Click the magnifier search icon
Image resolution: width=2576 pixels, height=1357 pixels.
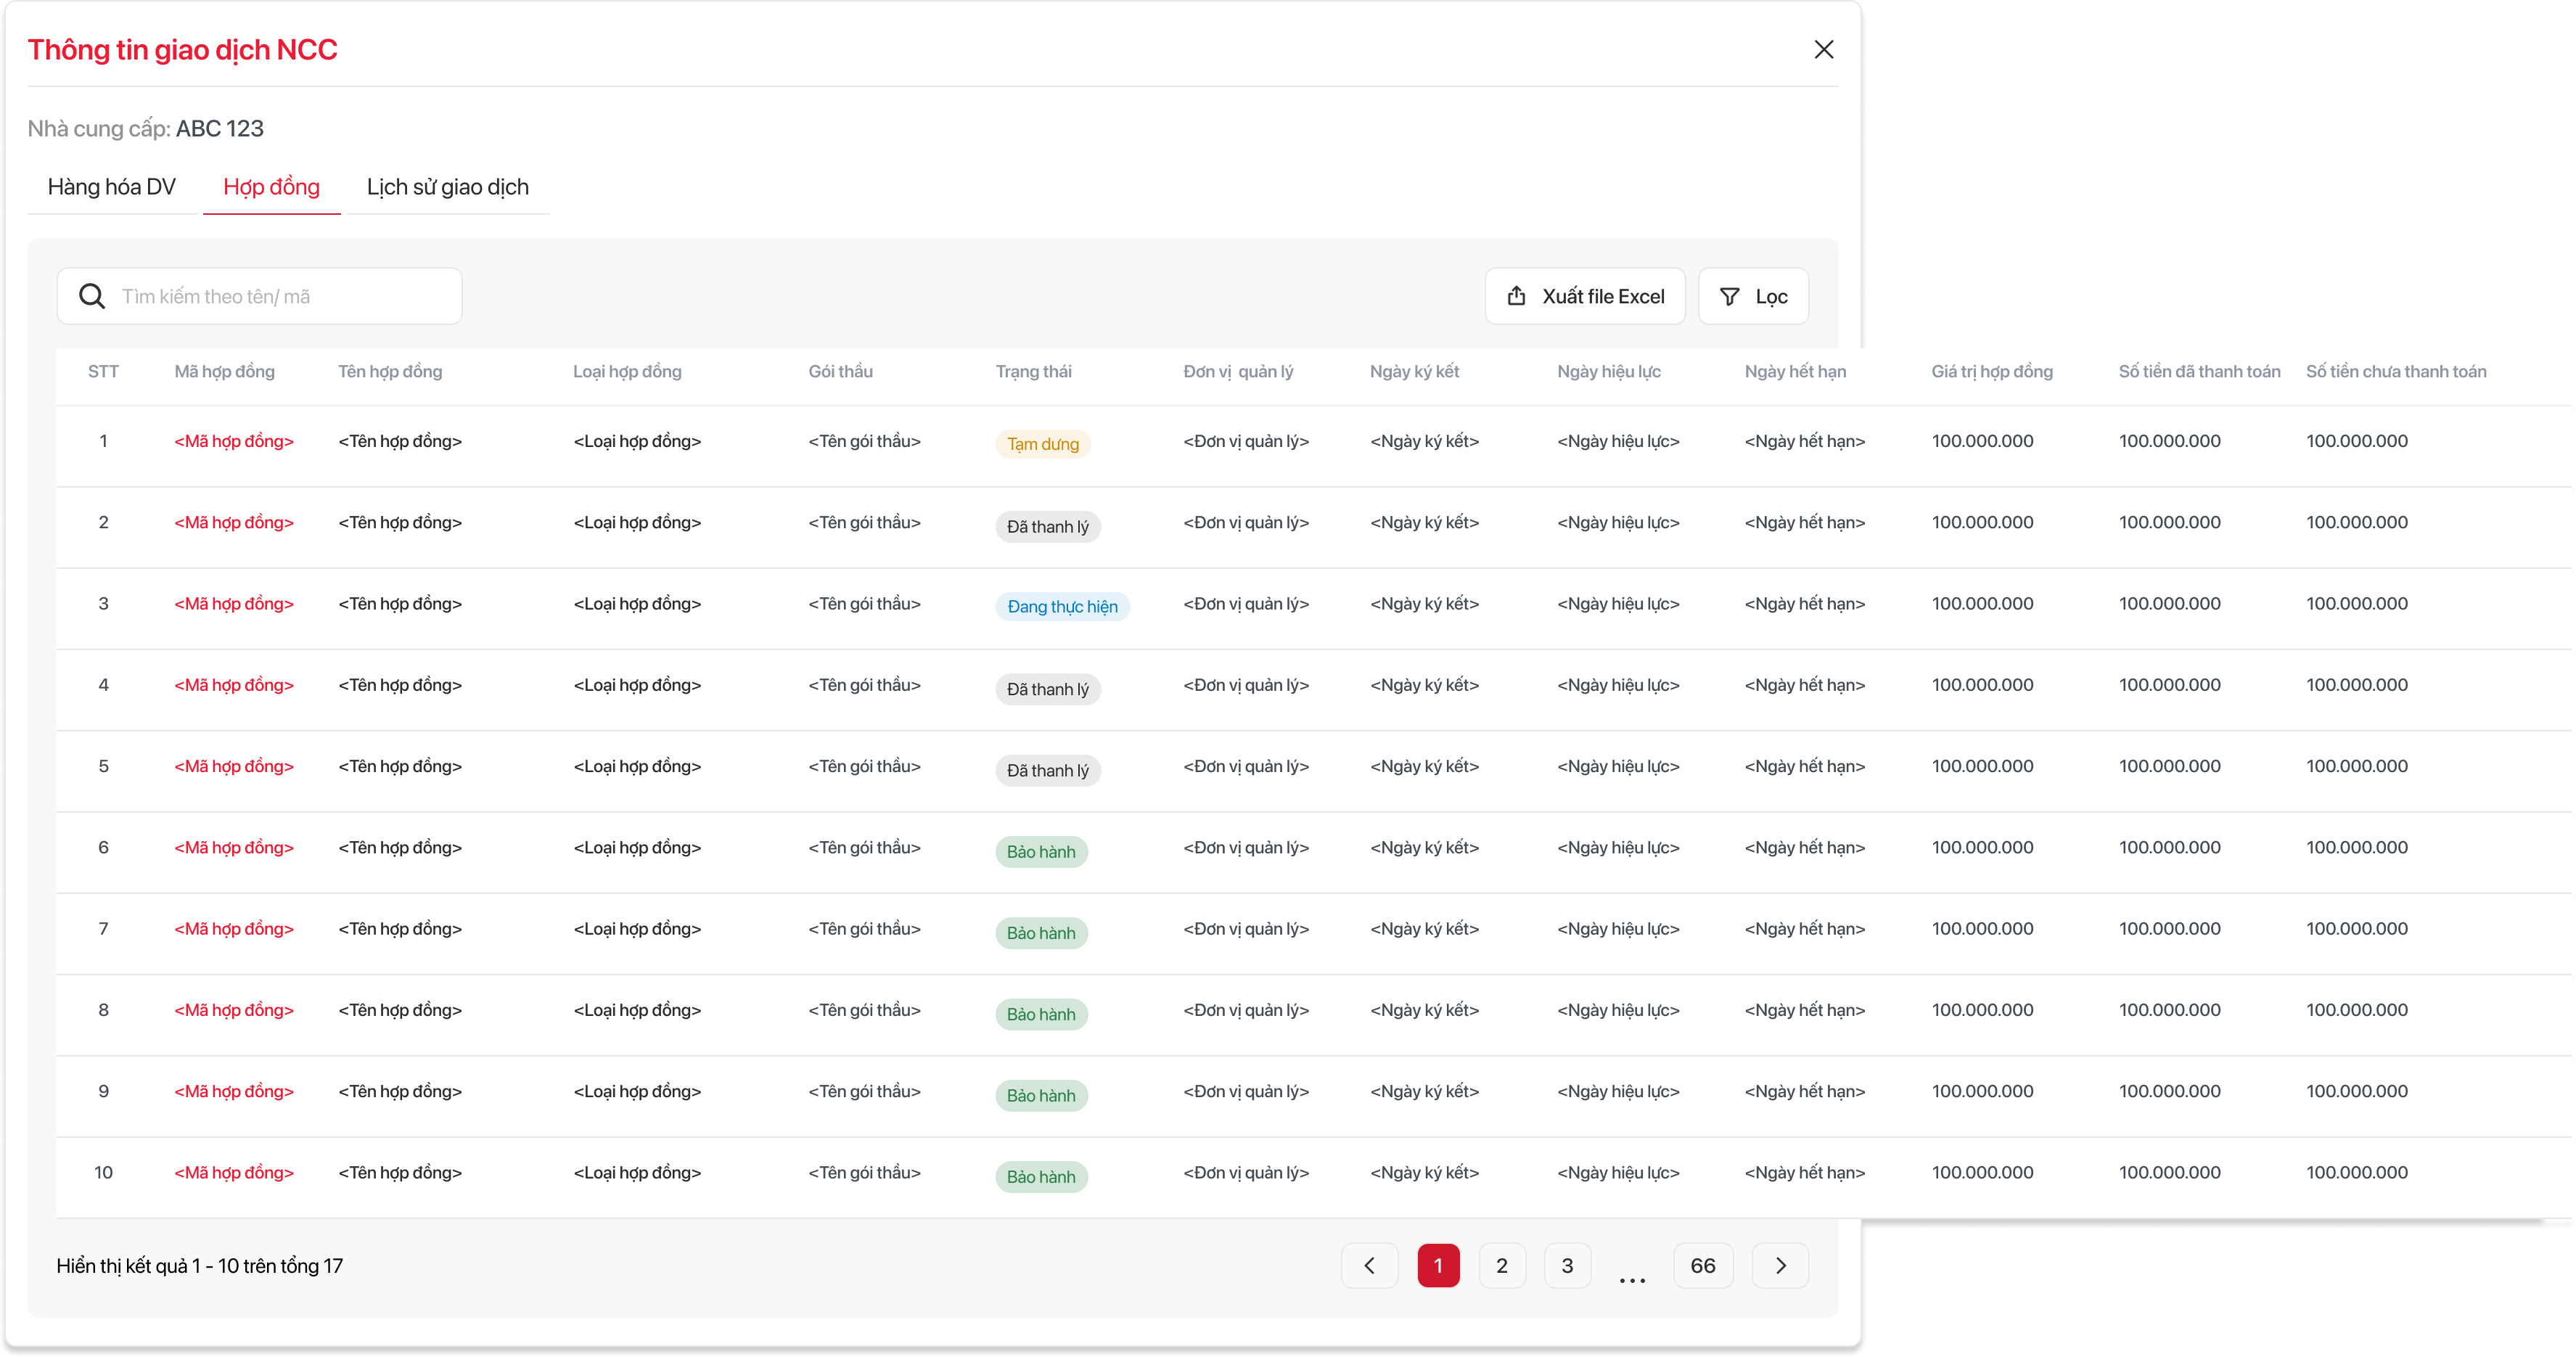[x=92, y=296]
